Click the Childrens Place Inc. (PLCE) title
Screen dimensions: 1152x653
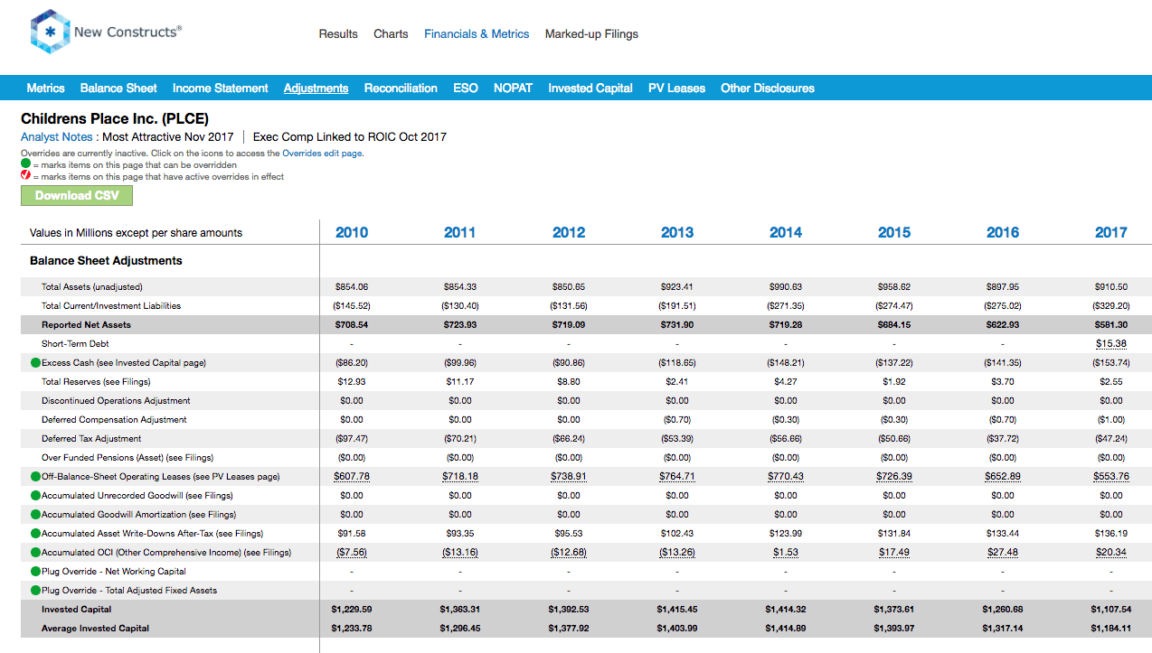pyautogui.click(x=115, y=118)
